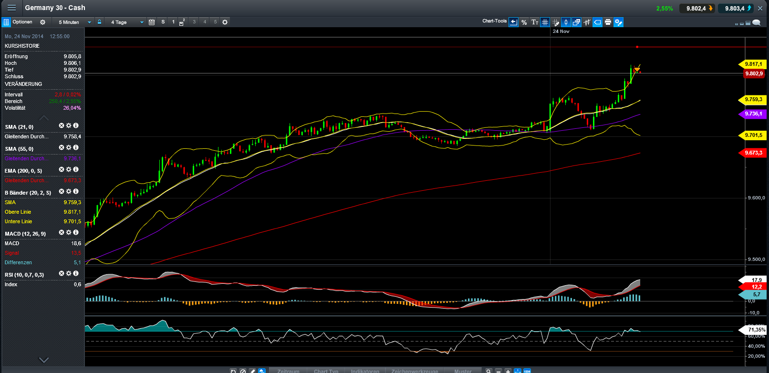
Task: Toggle the overlapping windows tool
Action: [x=577, y=22]
